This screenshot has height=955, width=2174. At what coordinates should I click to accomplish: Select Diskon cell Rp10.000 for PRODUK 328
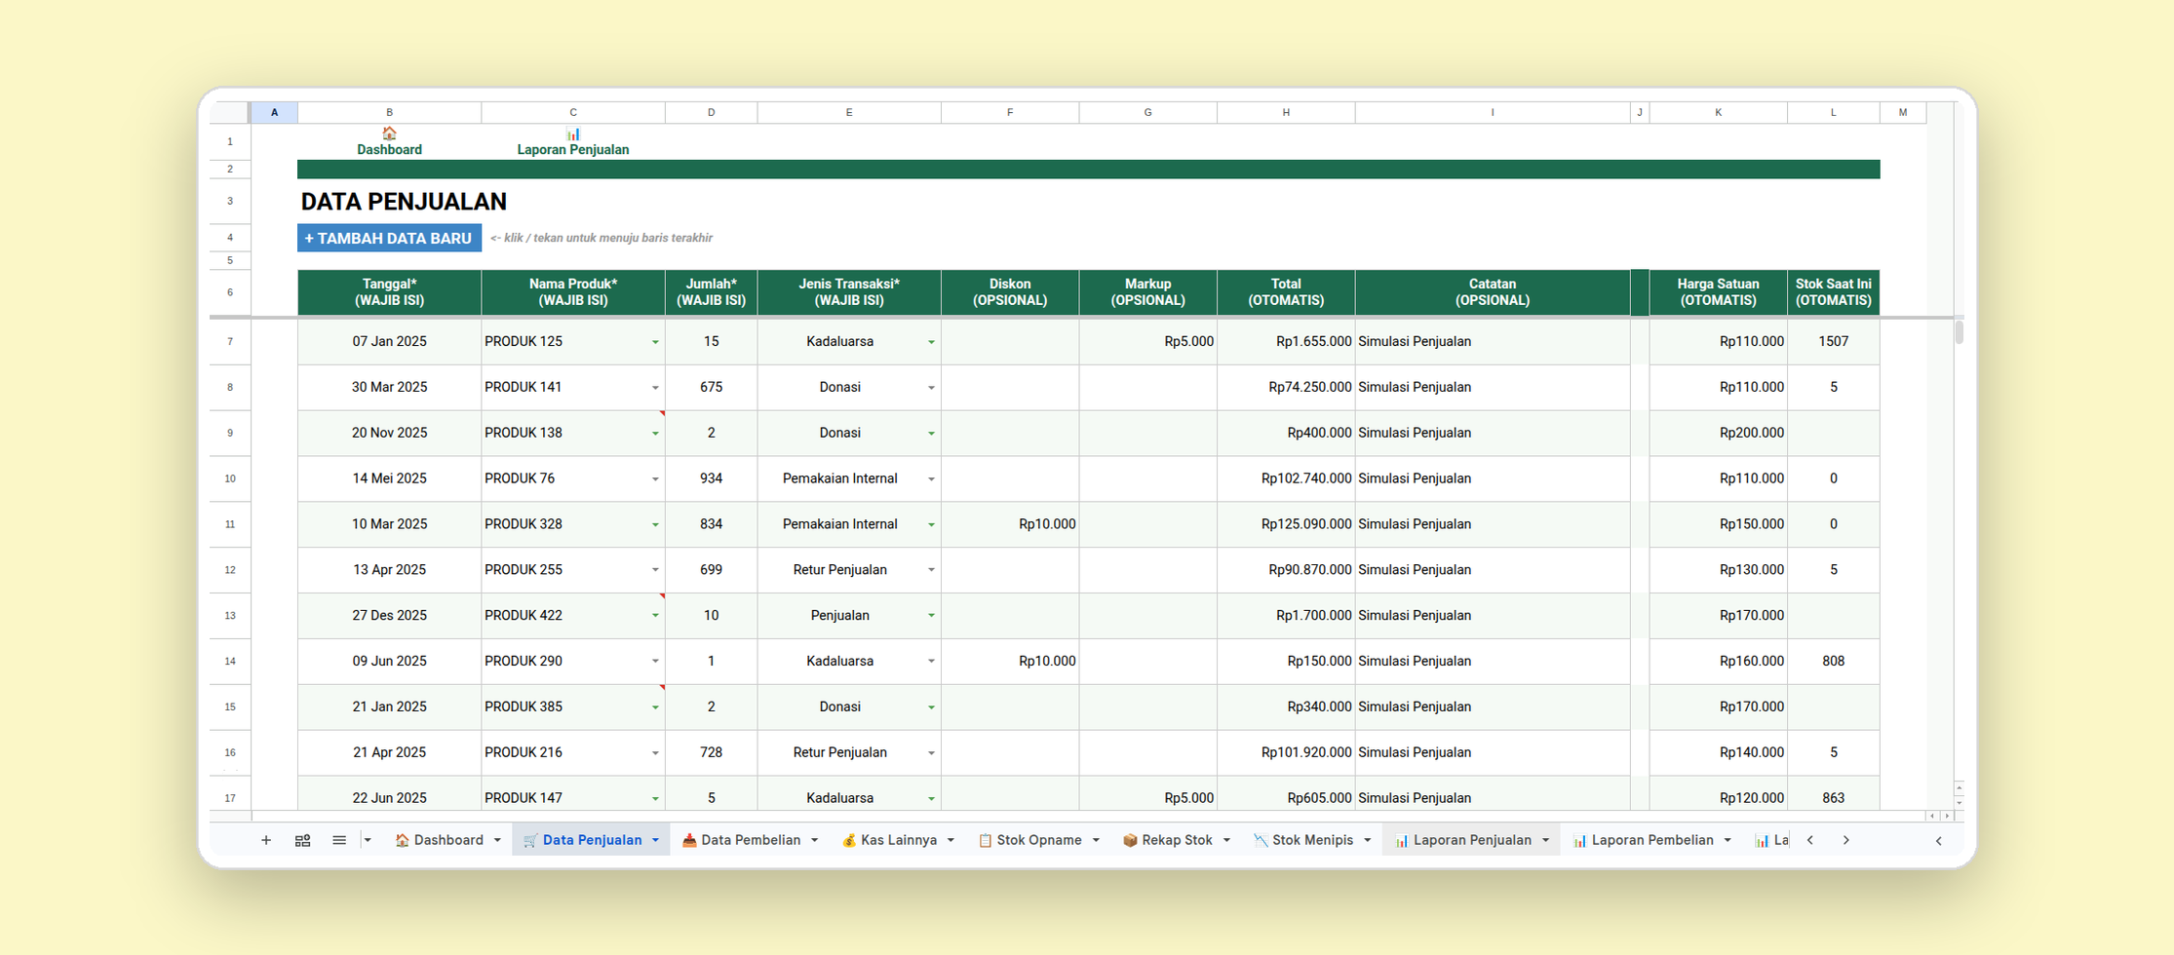(1010, 524)
